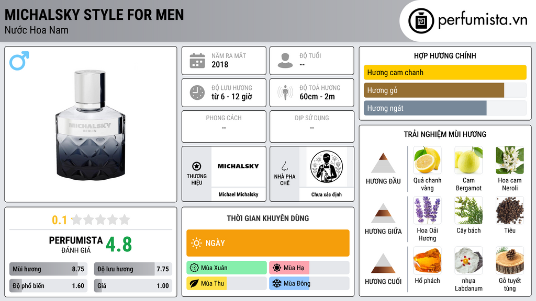Click the orange Ngày recommended time bar
This screenshot has height=301, width=536.
[x=268, y=243]
